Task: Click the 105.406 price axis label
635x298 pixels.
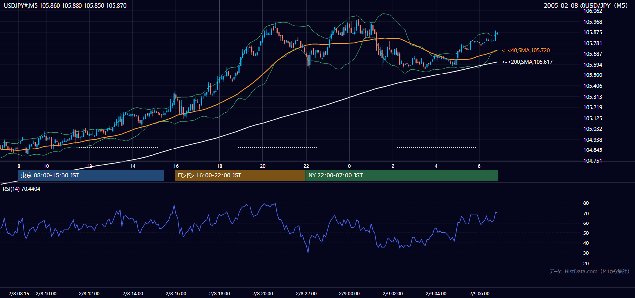Action: 593,86
